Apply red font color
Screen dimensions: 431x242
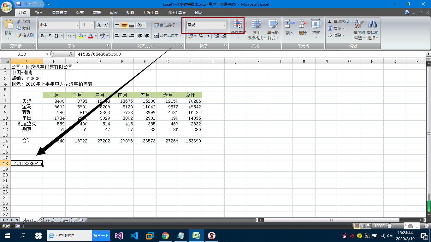click(91, 36)
